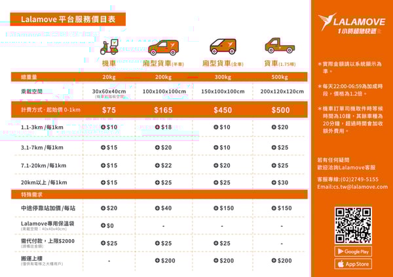Click the 計費方式·起始價 0-1km row header

click(x=50, y=110)
